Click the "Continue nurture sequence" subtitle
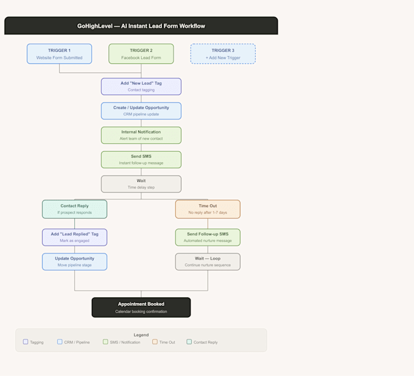Image resolution: width=414 pixels, height=376 pixels. (208, 265)
